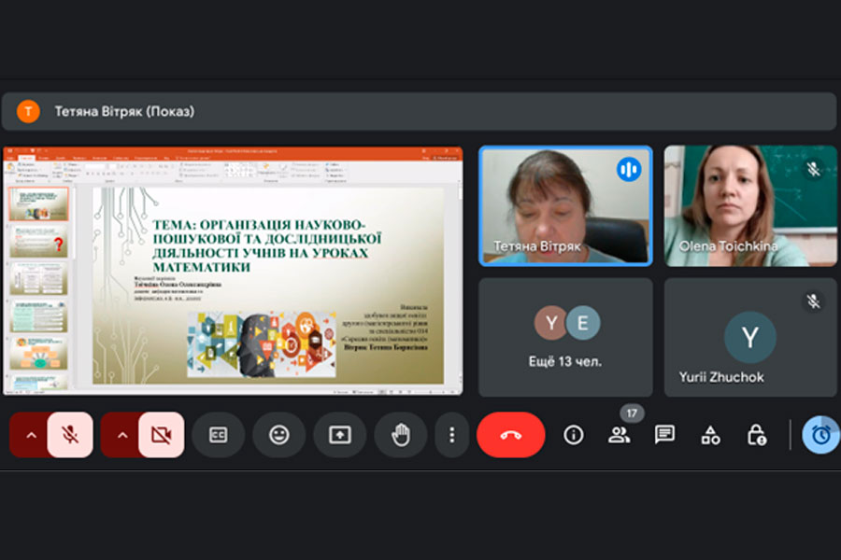Click the muted mic icon on Yurii Zhuchok tile

pyautogui.click(x=813, y=301)
